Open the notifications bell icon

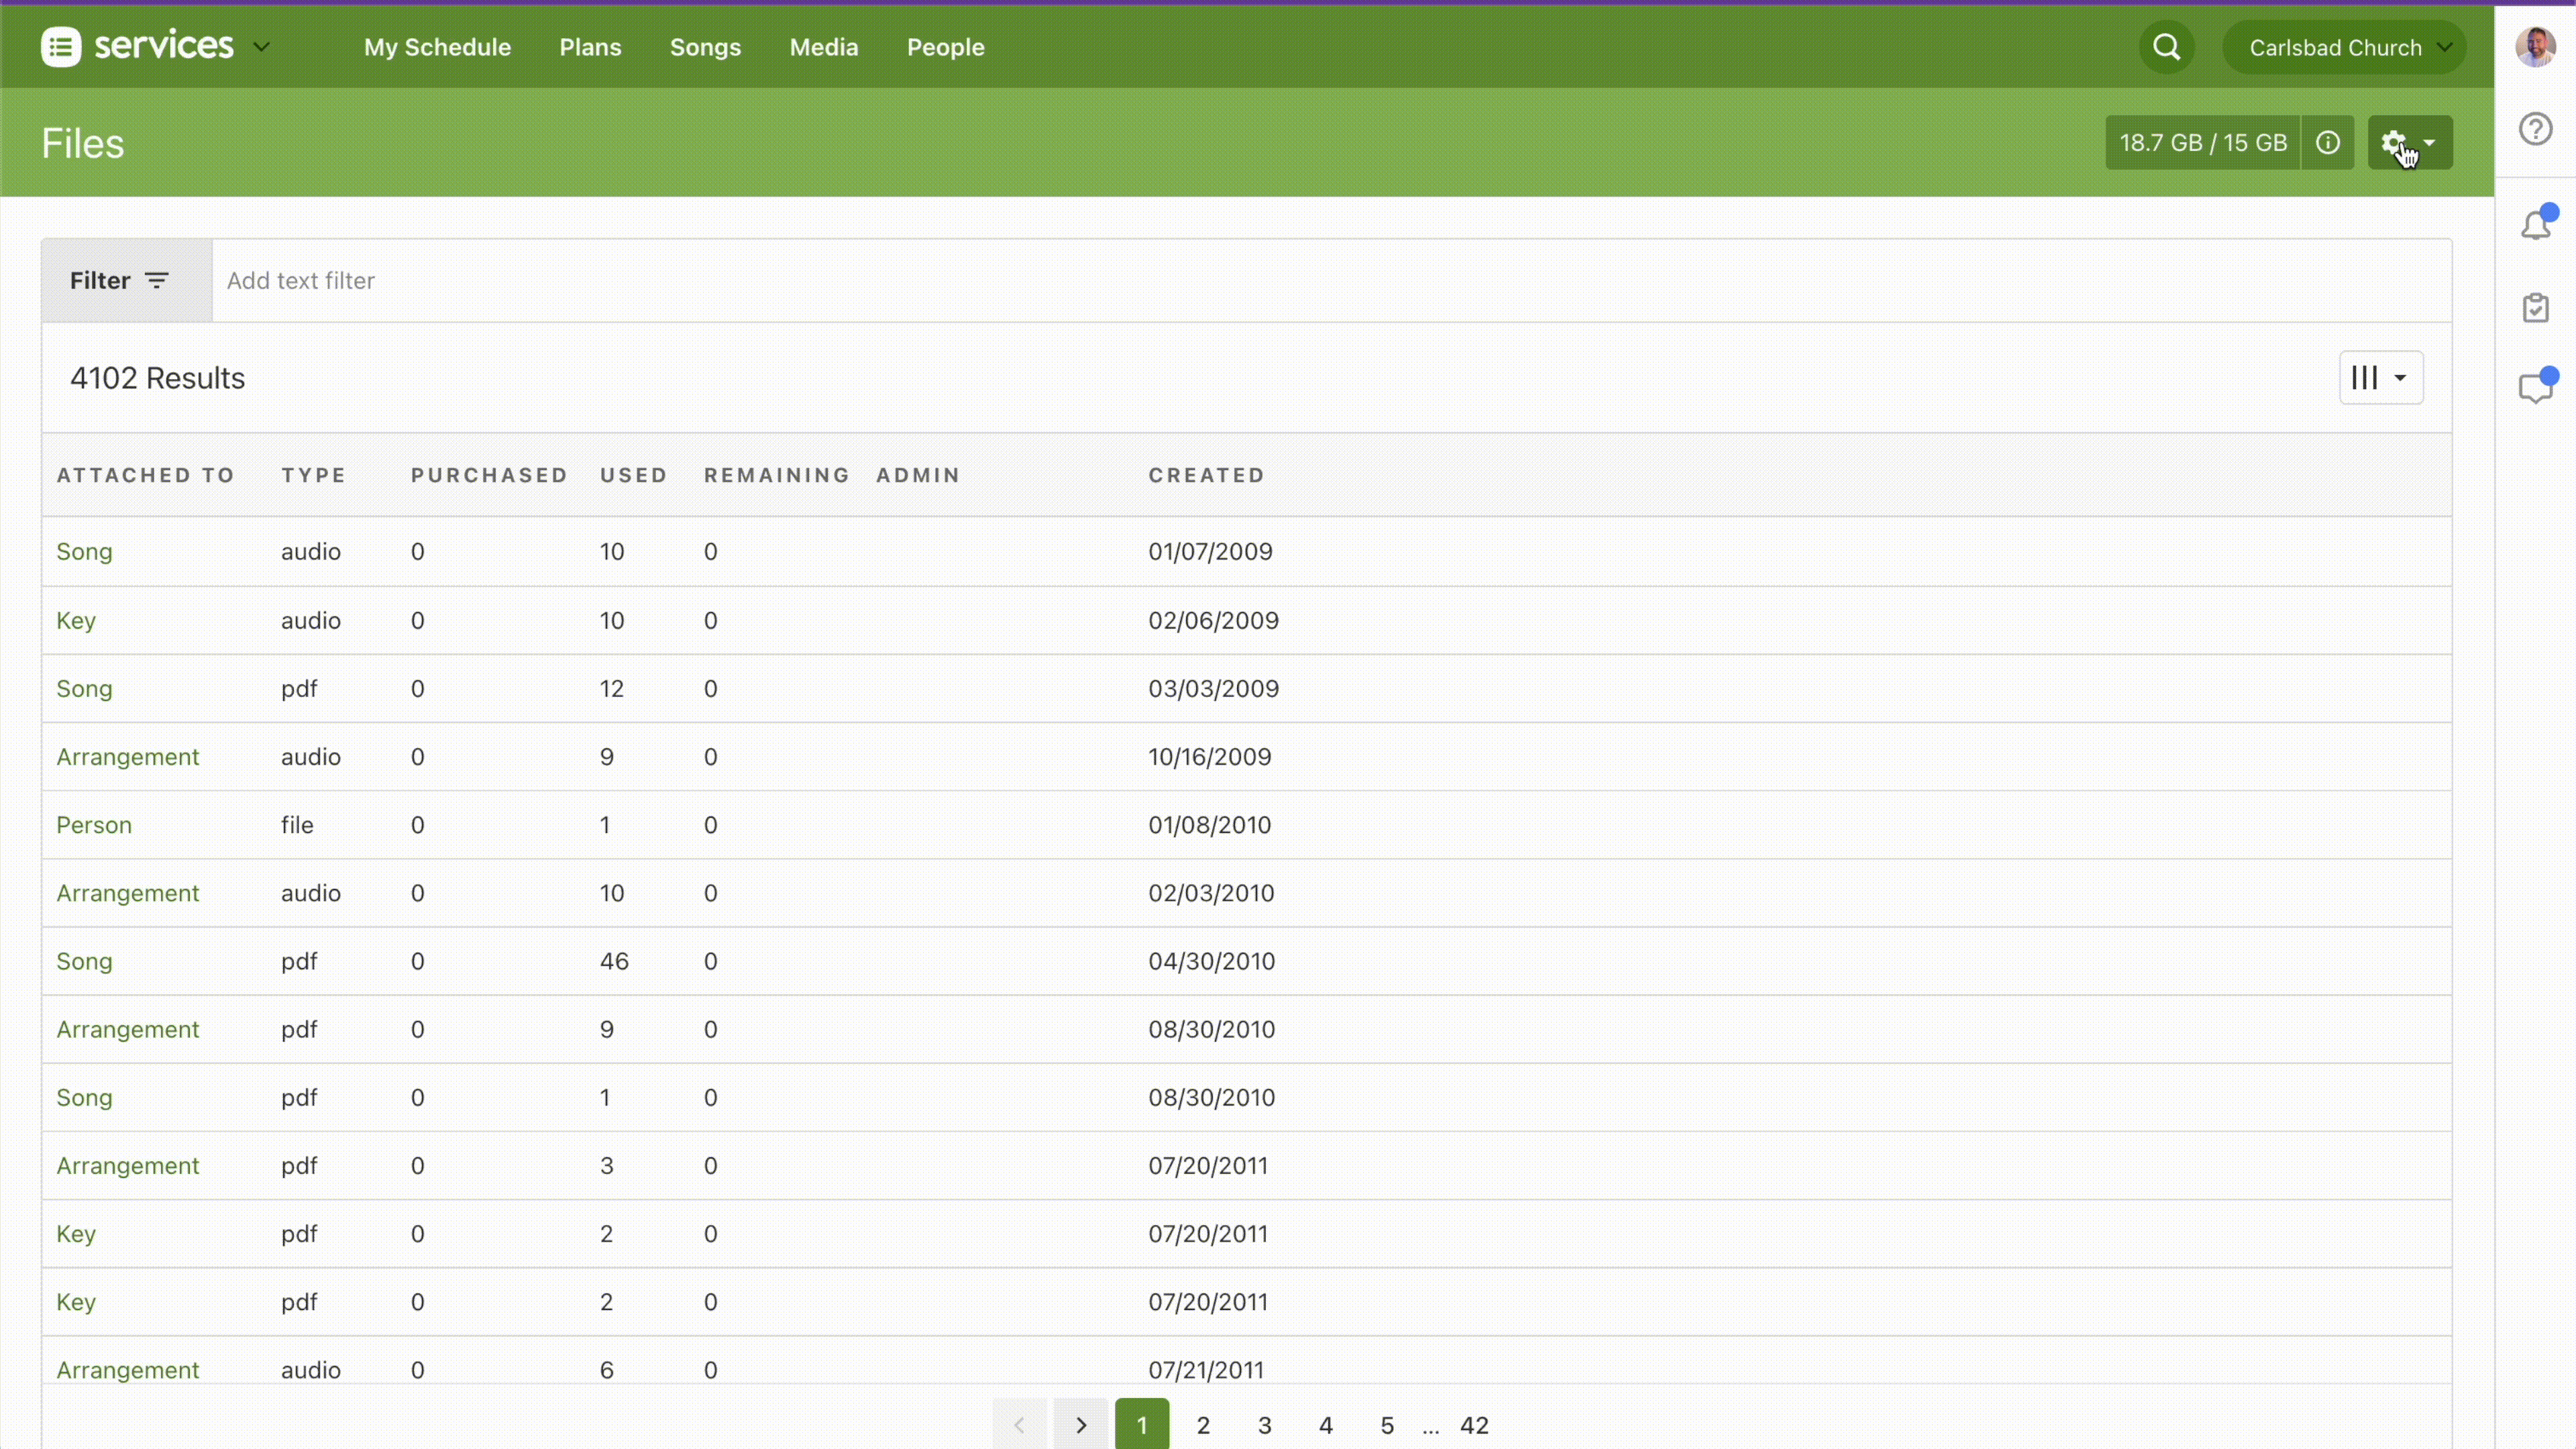[x=2535, y=225]
